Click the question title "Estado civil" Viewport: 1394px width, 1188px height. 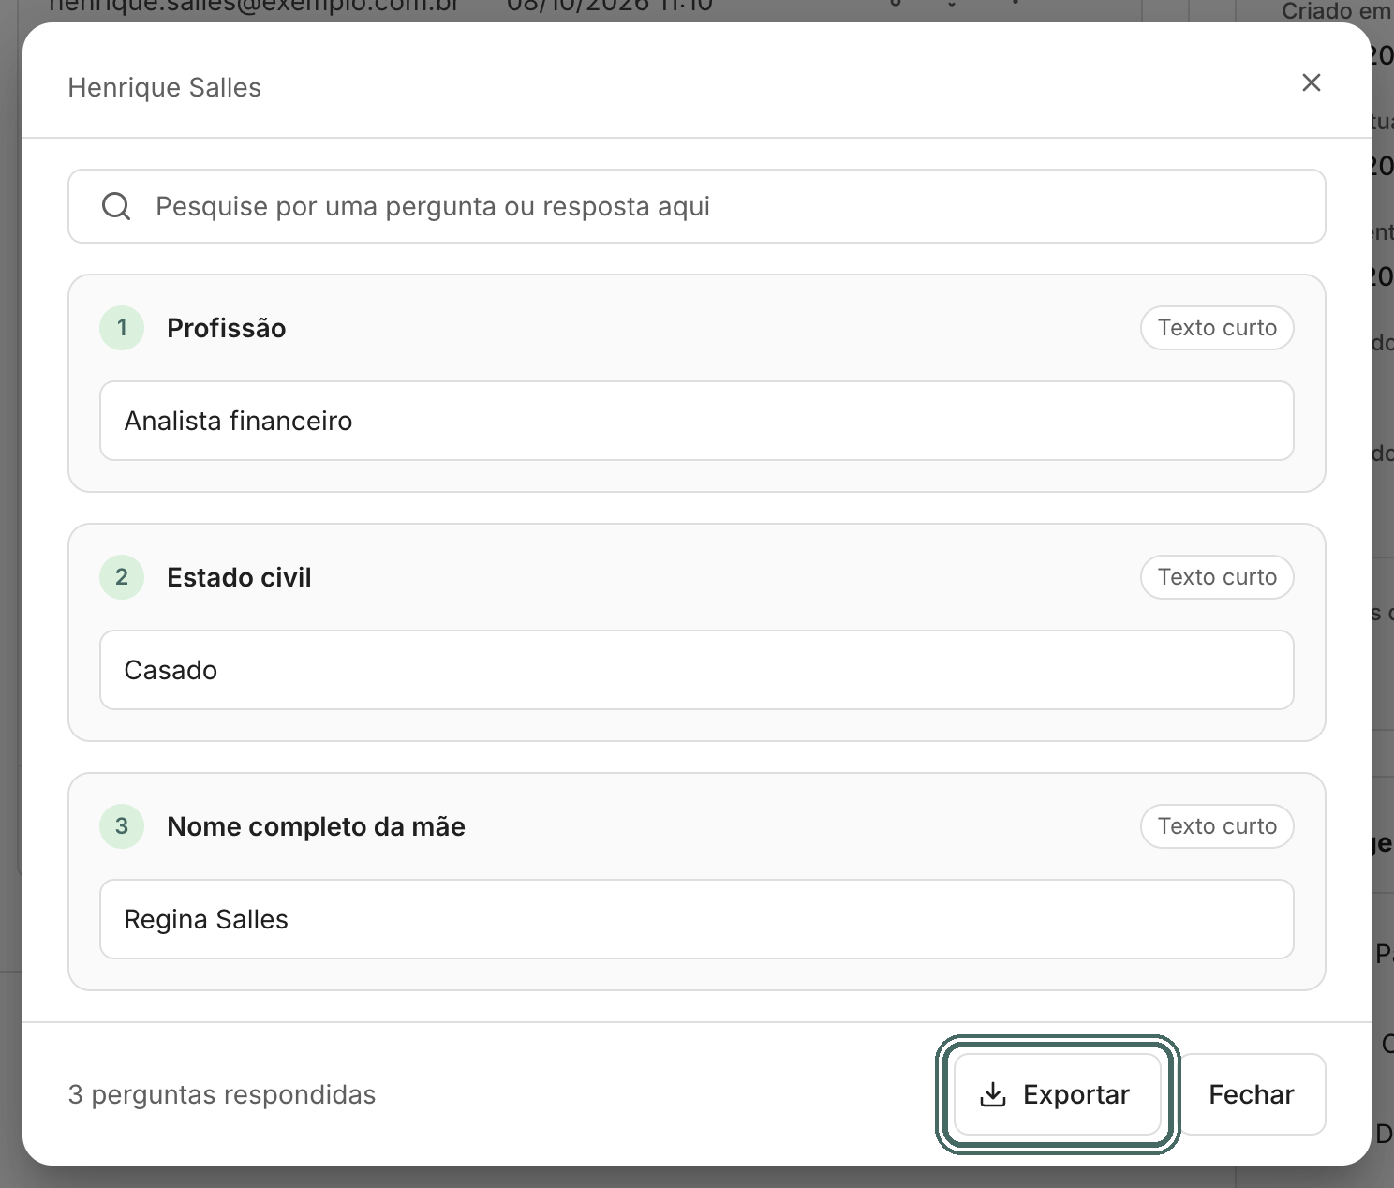coord(239,577)
